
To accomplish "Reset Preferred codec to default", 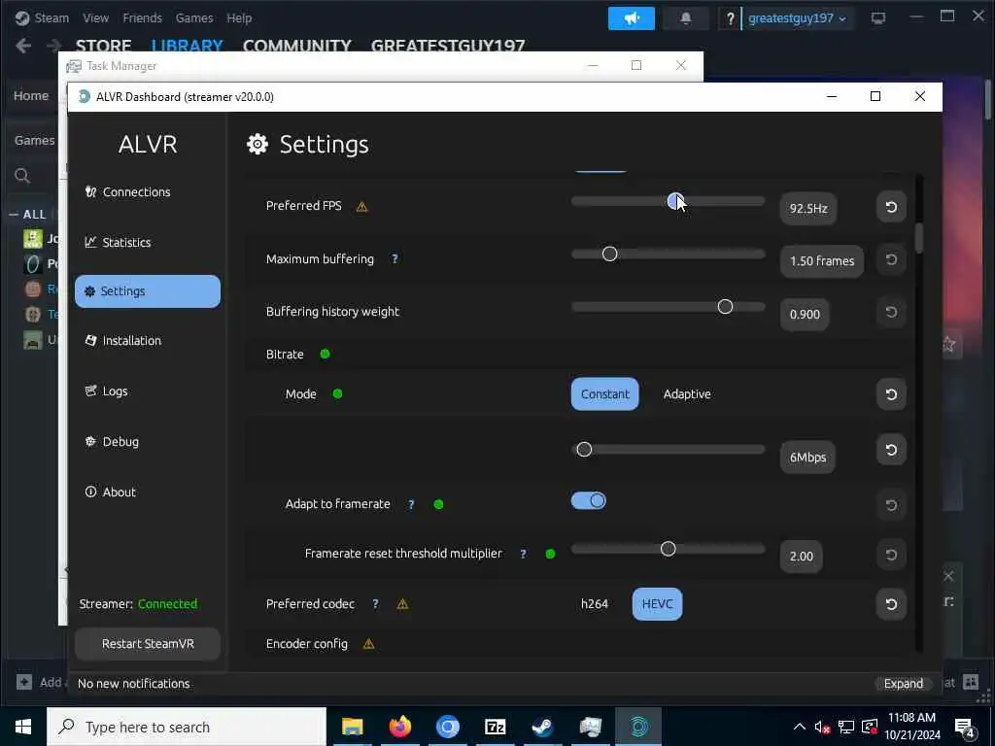I will pyautogui.click(x=891, y=604).
